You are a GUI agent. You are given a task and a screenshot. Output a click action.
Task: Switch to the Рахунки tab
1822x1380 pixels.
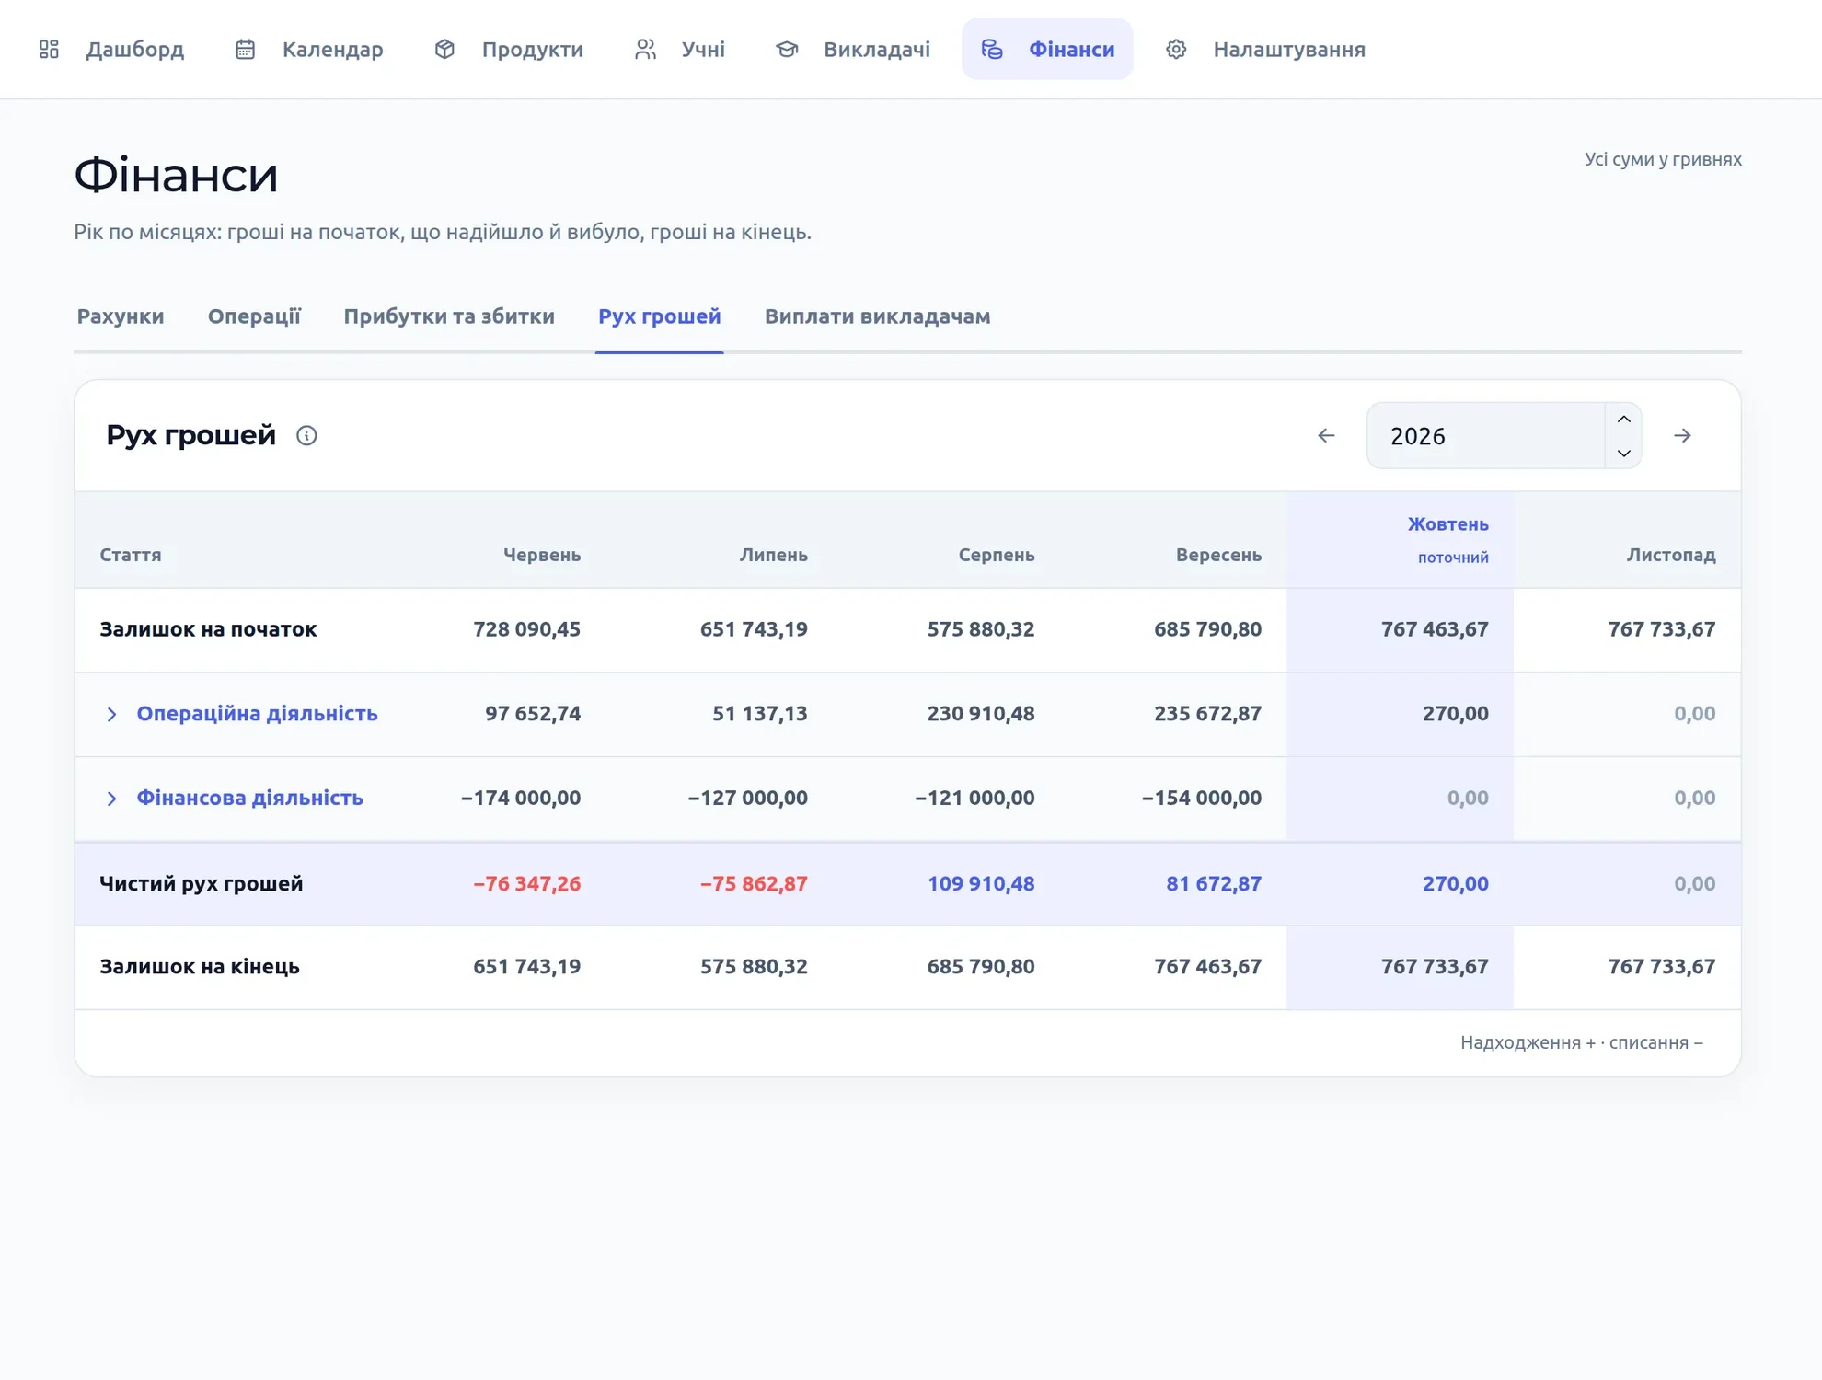click(121, 316)
